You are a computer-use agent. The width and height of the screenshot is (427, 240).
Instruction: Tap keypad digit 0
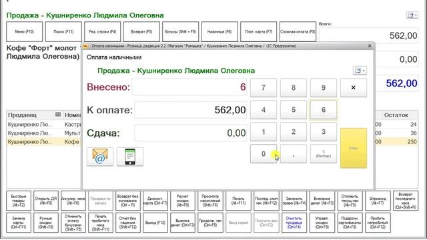[x=264, y=154]
